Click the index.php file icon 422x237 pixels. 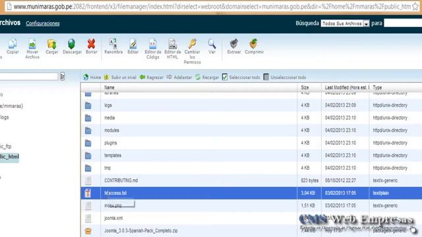(x=88, y=205)
